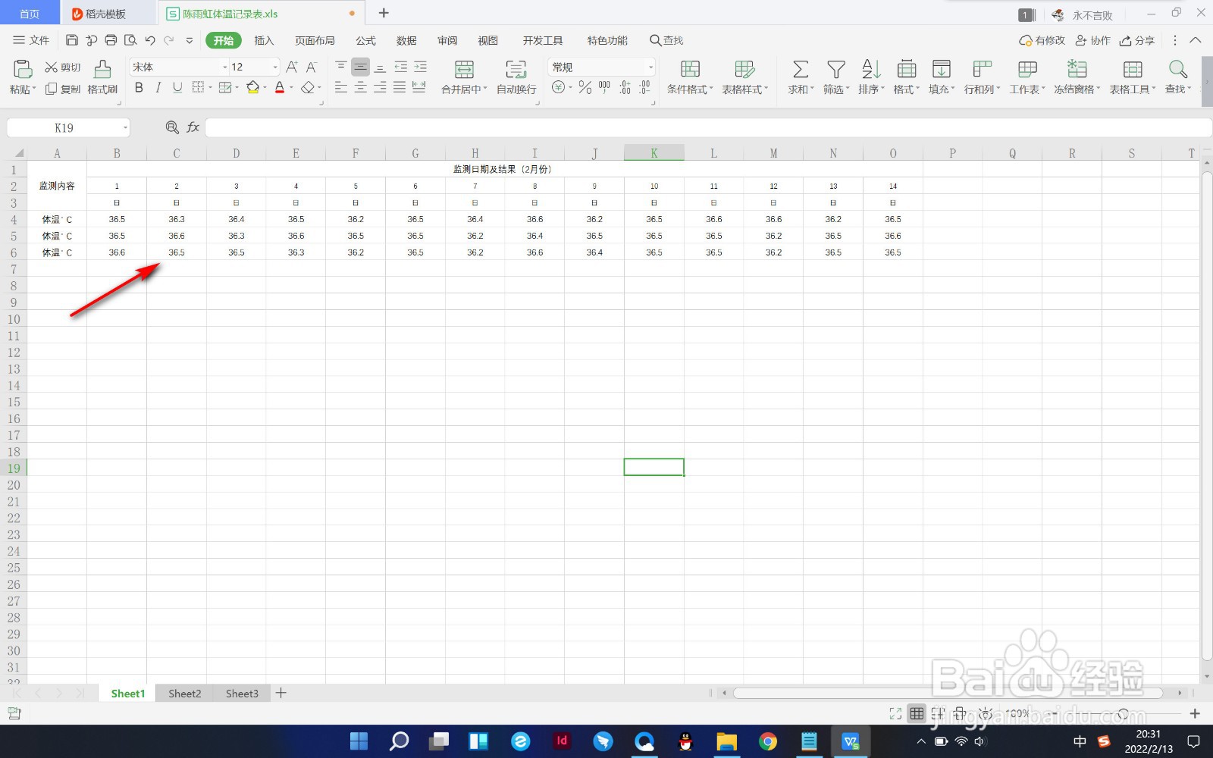Click the Find (查找) magnifier in ribbon
The image size is (1213, 758).
click(x=1177, y=70)
